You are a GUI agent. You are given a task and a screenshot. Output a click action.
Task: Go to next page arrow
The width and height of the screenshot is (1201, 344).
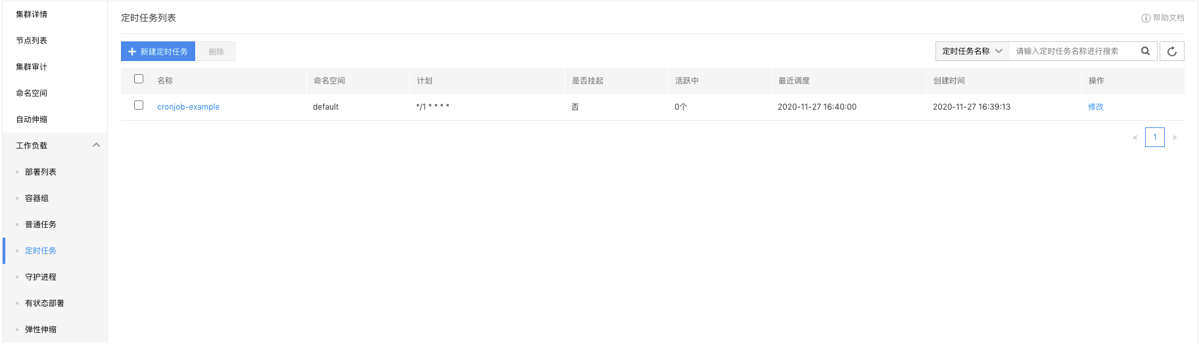click(1174, 137)
